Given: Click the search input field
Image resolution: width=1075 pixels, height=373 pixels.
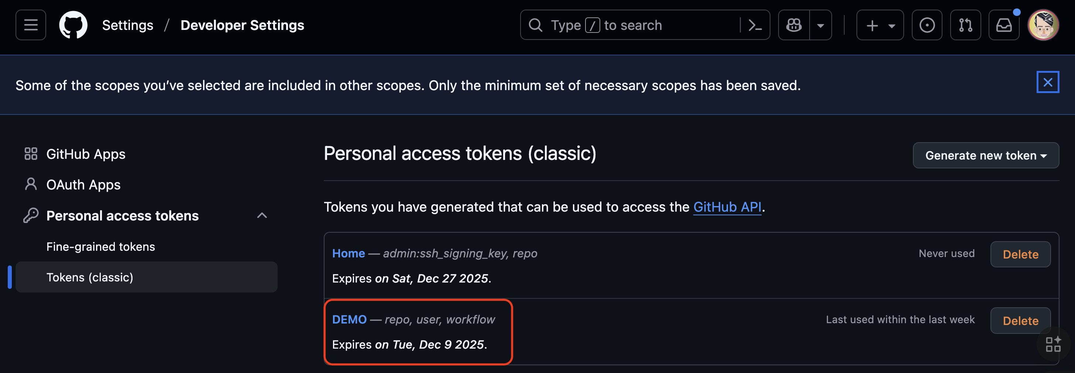Looking at the screenshot, I should click(630, 25).
